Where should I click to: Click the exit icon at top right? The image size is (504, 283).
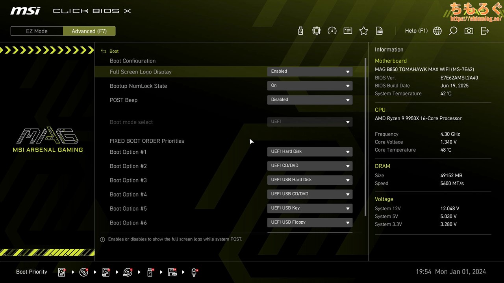click(485, 31)
